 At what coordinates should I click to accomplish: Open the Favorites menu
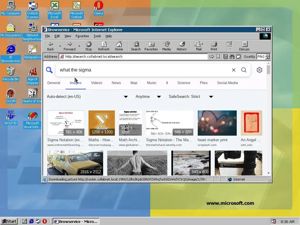click(82, 36)
